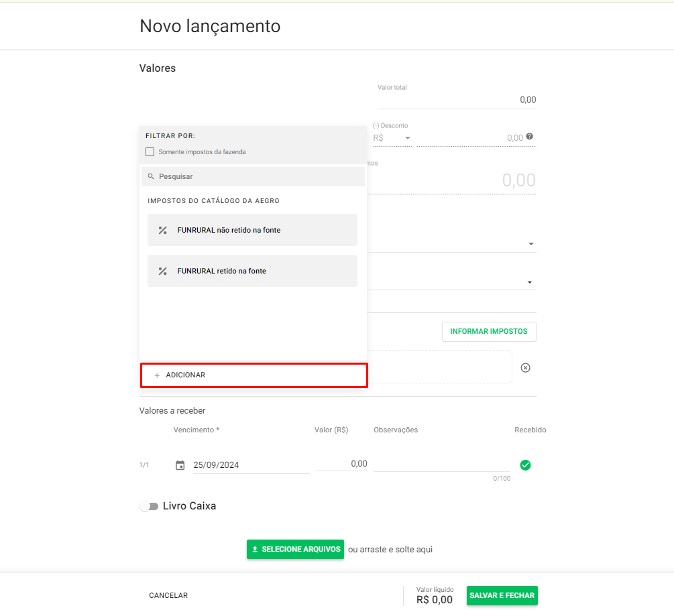Toggle the Livro Caixa switch

click(x=148, y=506)
